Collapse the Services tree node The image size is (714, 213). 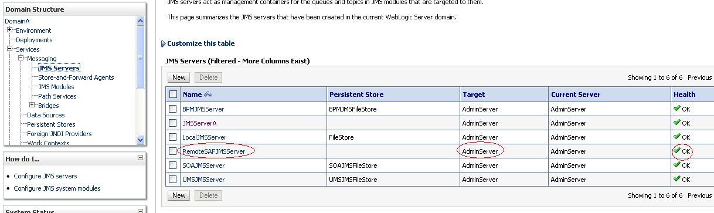click(x=10, y=49)
